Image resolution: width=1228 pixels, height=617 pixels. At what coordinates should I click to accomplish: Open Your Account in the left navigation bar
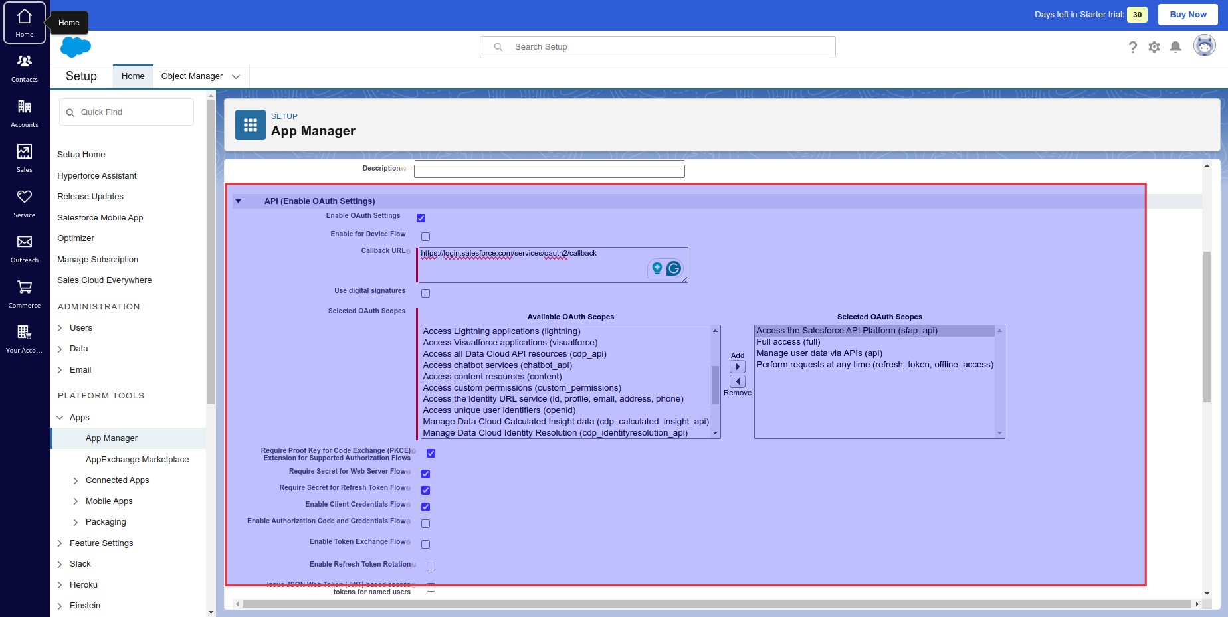point(25,339)
